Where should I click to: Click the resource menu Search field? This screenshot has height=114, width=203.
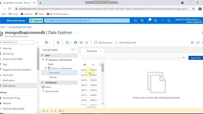(17, 42)
